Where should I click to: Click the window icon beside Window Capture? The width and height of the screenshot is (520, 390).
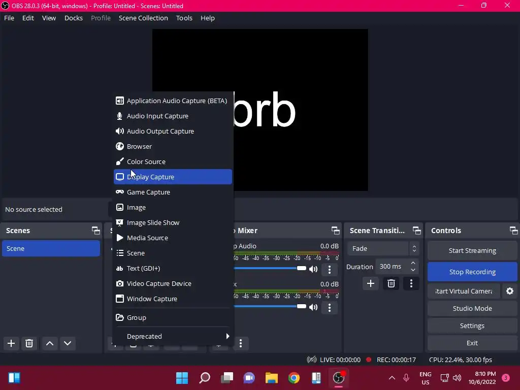coord(120,299)
